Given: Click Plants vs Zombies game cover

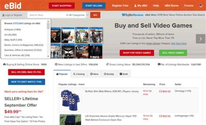Looking at the screenshot, I should pos(82,35).
